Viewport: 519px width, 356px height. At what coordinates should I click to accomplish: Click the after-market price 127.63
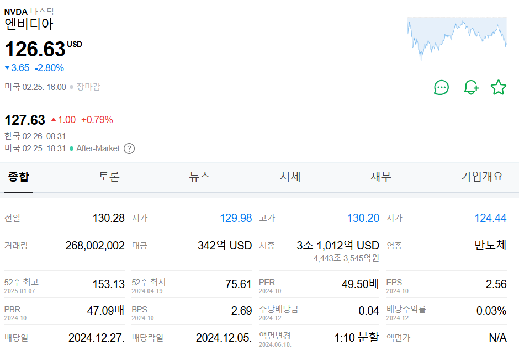pyautogui.click(x=25, y=120)
